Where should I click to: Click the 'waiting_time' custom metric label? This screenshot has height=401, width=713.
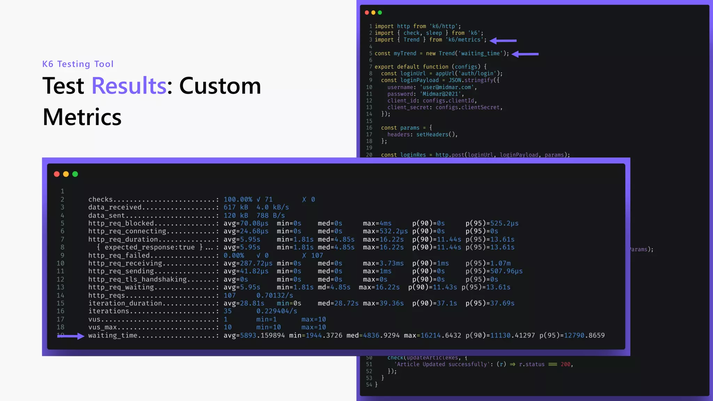coord(113,336)
